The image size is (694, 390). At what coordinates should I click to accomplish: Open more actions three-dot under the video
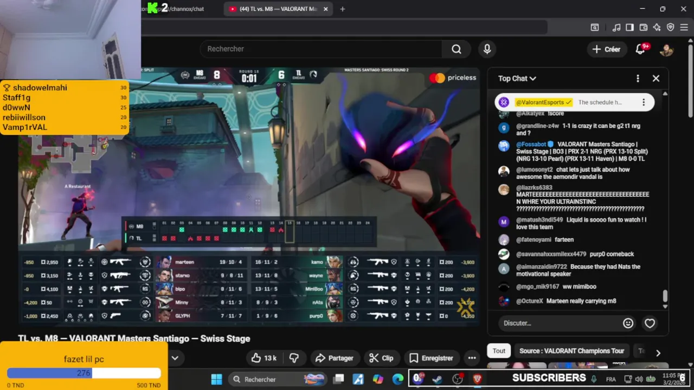pos(472,358)
